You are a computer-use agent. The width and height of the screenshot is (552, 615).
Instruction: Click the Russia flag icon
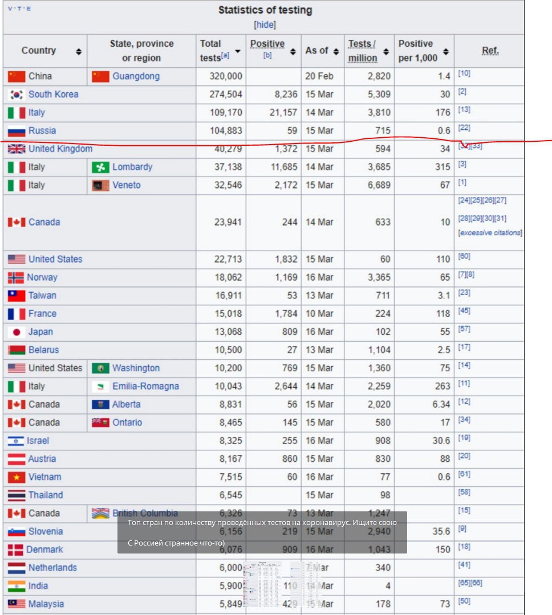17,131
